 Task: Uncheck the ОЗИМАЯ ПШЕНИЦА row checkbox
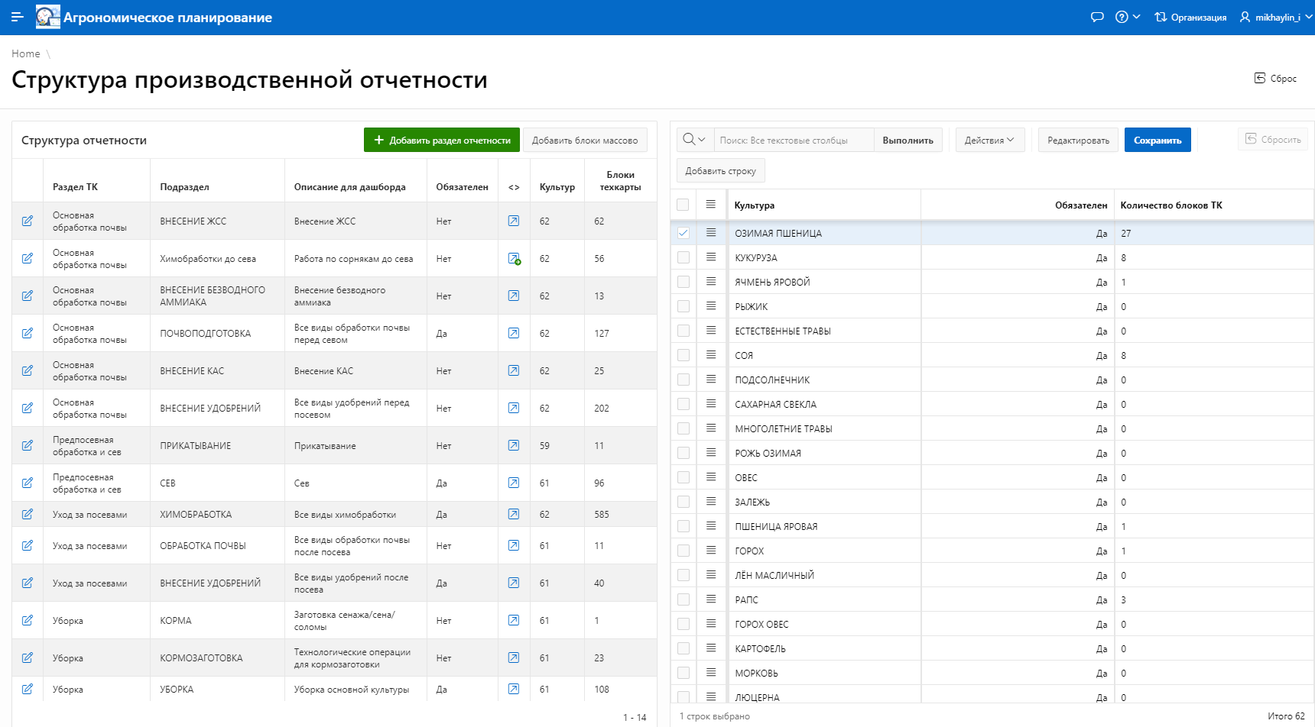click(683, 233)
